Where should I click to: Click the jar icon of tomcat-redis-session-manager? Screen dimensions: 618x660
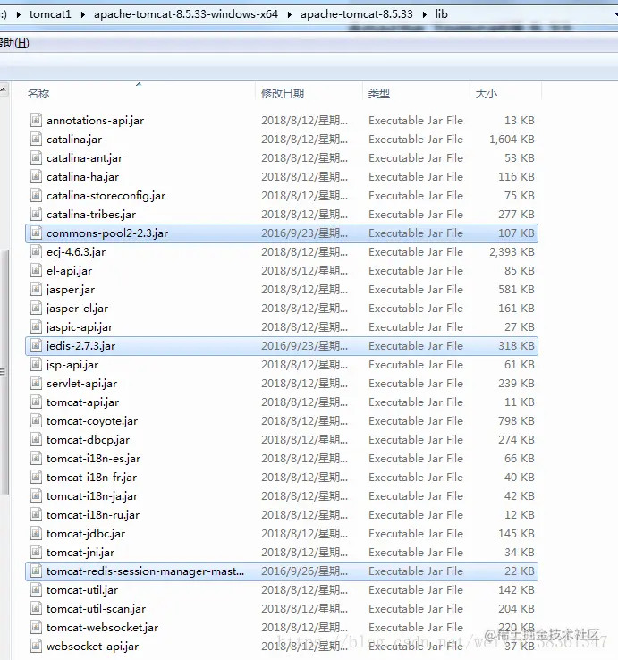(x=36, y=571)
